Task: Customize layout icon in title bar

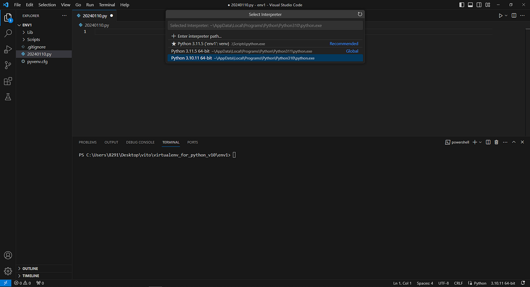Action: click(x=488, y=5)
